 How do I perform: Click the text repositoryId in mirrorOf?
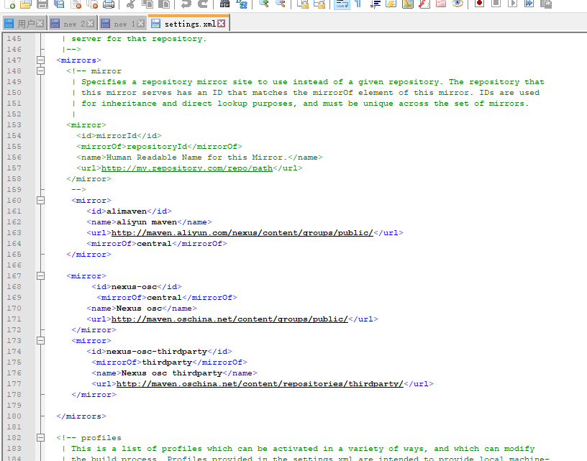tap(157, 146)
